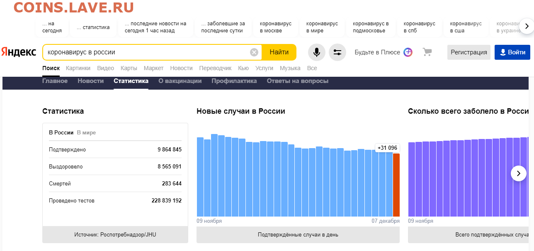Click the Регистрация button

pyautogui.click(x=469, y=52)
